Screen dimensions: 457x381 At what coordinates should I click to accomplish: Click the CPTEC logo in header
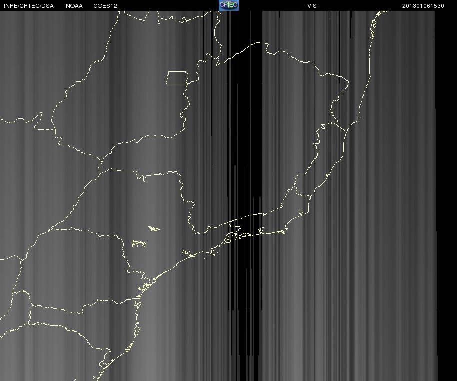coord(229,5)
